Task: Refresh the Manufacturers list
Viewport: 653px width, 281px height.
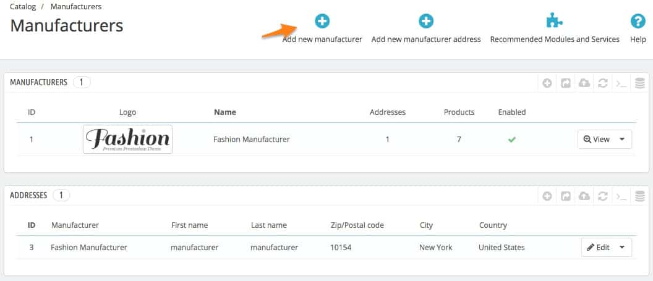Action: pos(603,83)
